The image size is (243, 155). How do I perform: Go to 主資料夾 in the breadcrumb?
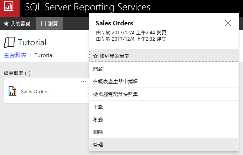[x=16, y=55]
